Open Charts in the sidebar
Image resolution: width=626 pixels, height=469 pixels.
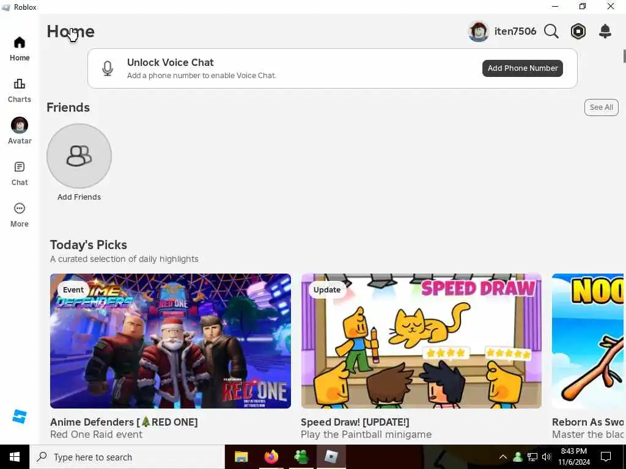(x=20, y=90)
